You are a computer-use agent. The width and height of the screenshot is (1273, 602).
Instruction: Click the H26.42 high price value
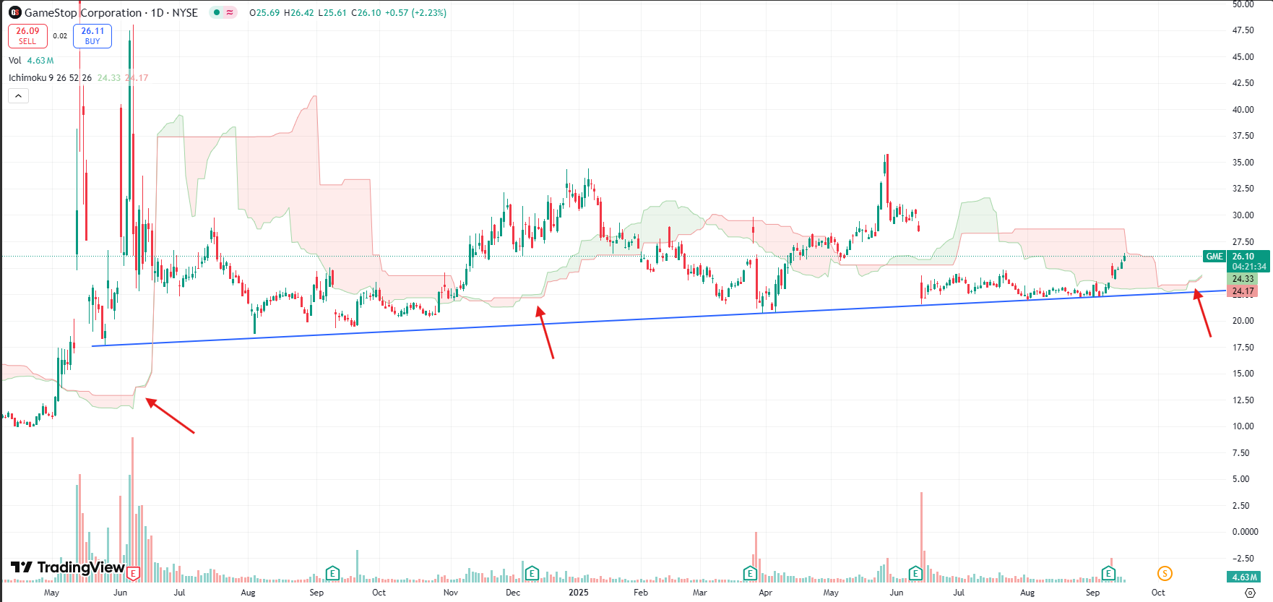(299, 13)
